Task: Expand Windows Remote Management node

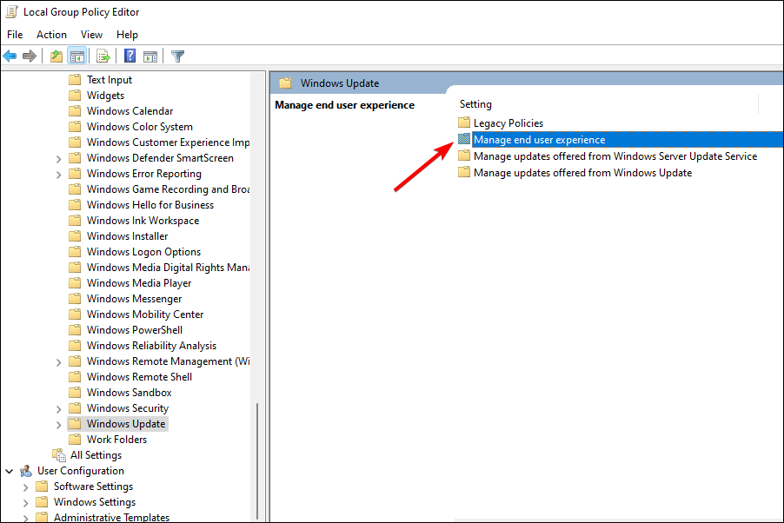Action: pyautogui.click(x=58, y=362)
